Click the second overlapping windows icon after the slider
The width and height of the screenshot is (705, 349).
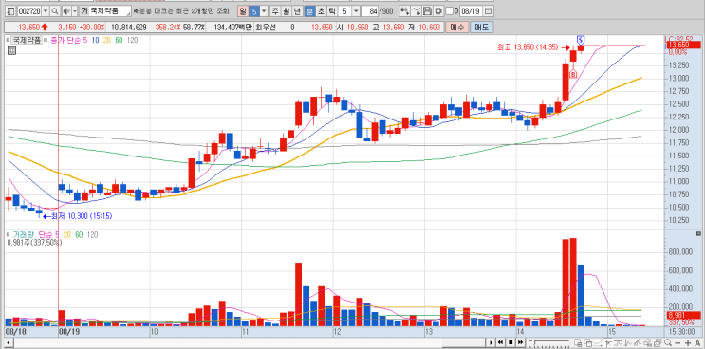(x=587, y=342)
